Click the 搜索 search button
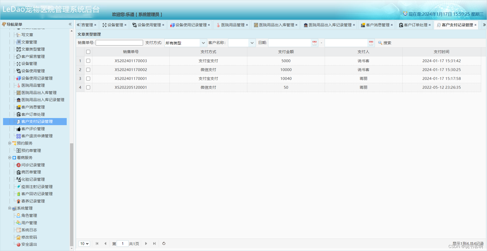The height and width of the screenshot is (251, 487). [x=384, y=43]
